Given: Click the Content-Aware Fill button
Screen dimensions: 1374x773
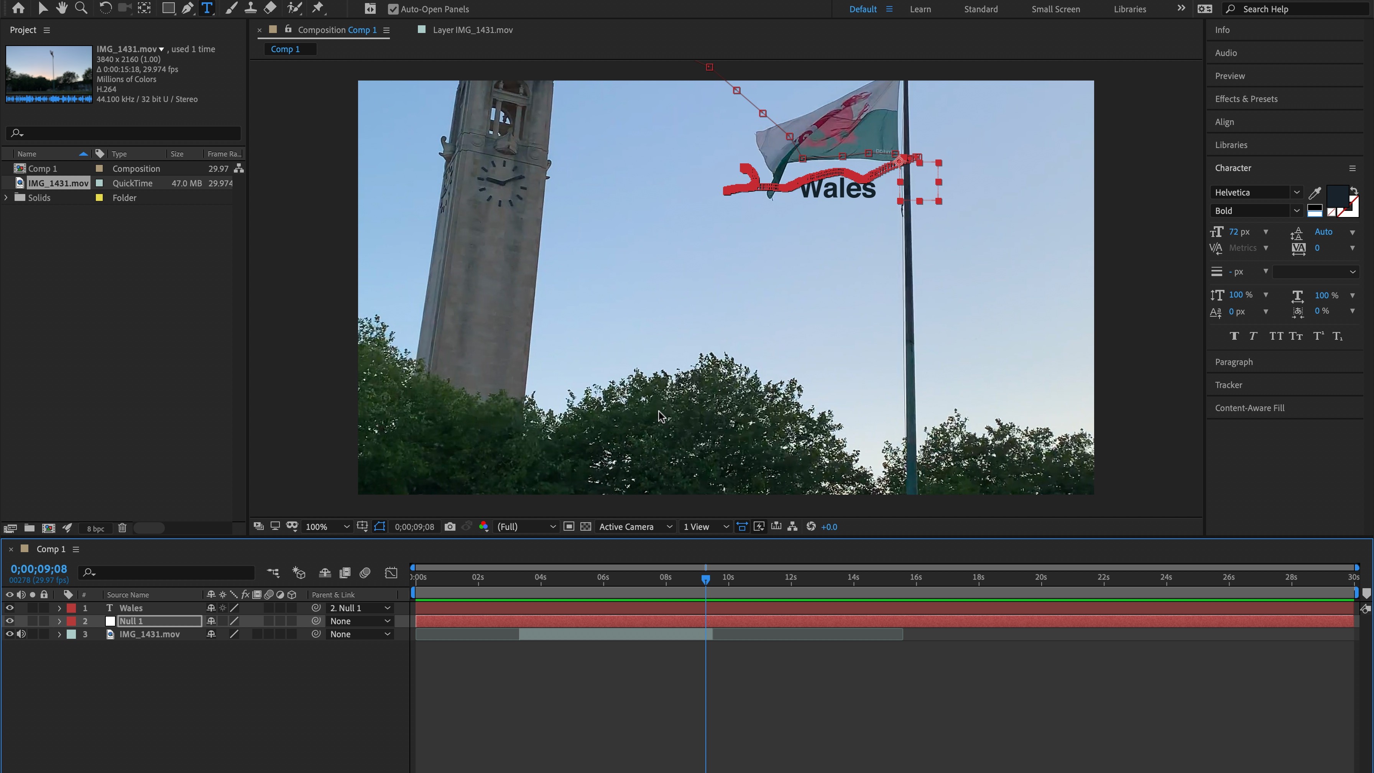Looking at the screenshot, I should [x=1249, y=408].
